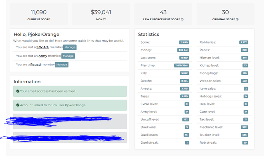Follow the S.W.A.T. link

click(42, 47)
